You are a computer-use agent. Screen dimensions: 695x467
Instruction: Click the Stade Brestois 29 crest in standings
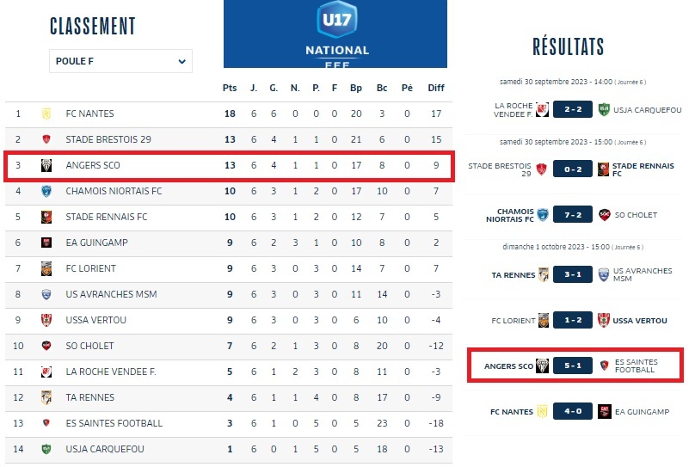tap(46, 139)
